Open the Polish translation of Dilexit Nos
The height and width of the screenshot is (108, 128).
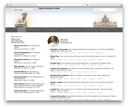click(84, 60)
